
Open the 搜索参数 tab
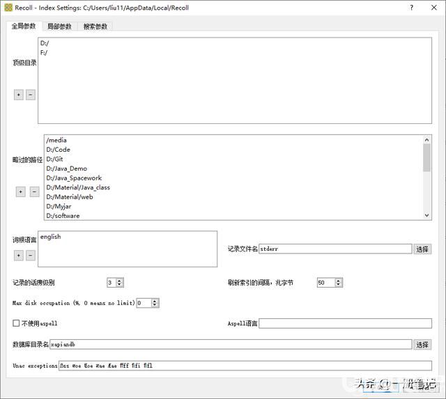click(x=95, y=26)
